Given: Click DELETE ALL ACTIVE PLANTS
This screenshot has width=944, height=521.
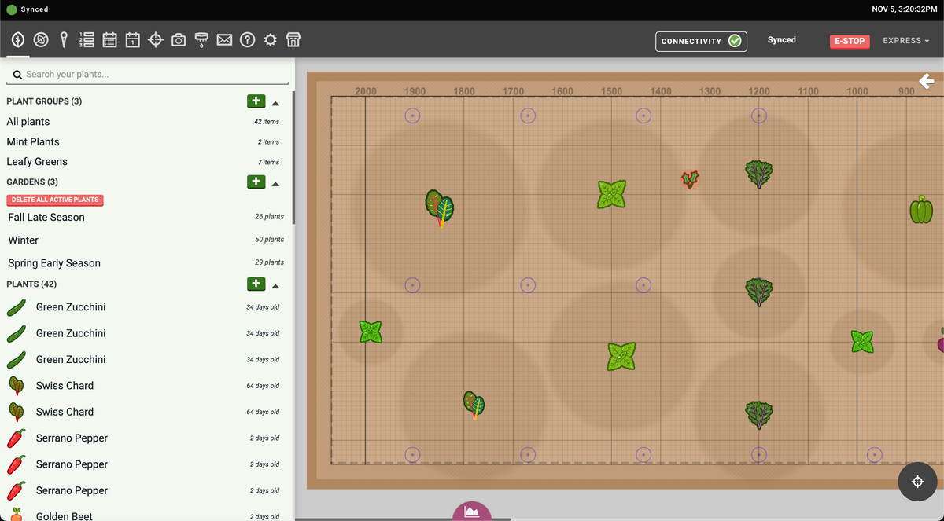Looking at the screenshot, I should pos(54,200).
